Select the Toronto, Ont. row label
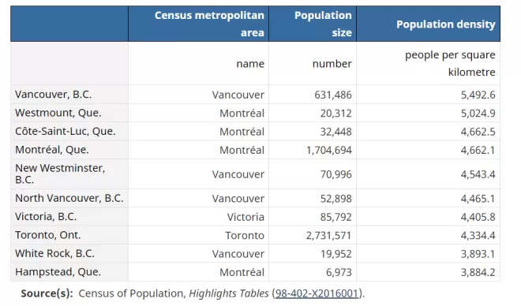Viewport: 521px width, 306px height. [48, 235]
